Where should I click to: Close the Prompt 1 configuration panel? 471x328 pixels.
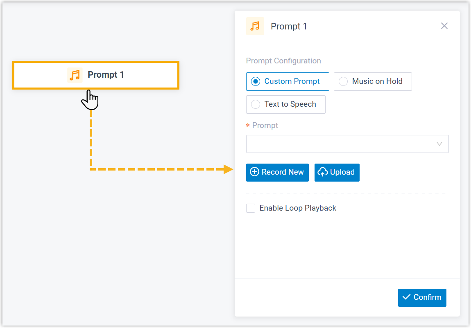[444, 26]
